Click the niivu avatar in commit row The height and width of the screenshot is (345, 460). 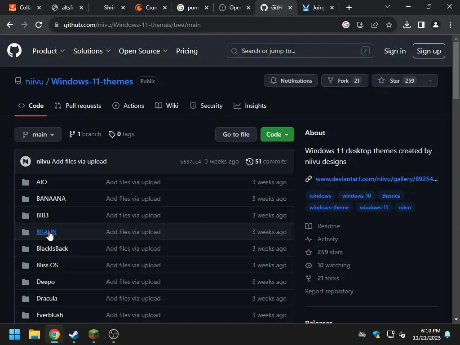[x=26, y=161]
